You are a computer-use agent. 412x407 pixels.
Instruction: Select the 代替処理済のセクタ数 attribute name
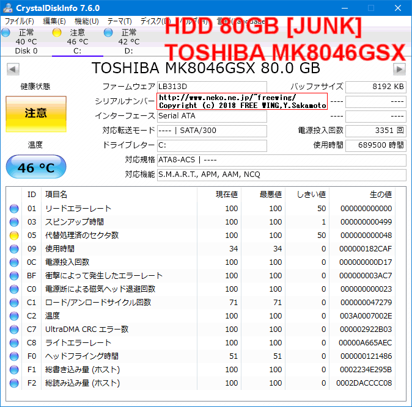coord(82,236)
